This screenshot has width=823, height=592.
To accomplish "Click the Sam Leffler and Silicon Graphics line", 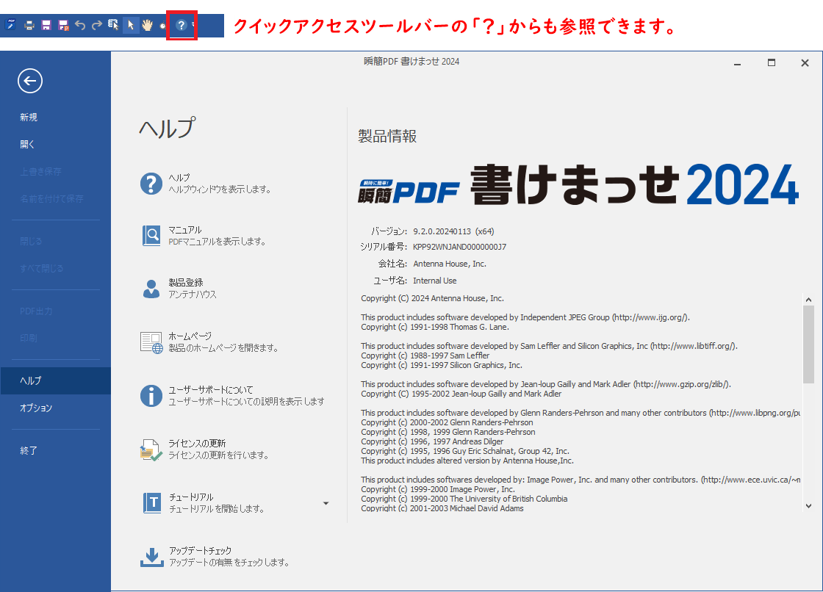I will [550, 346].
